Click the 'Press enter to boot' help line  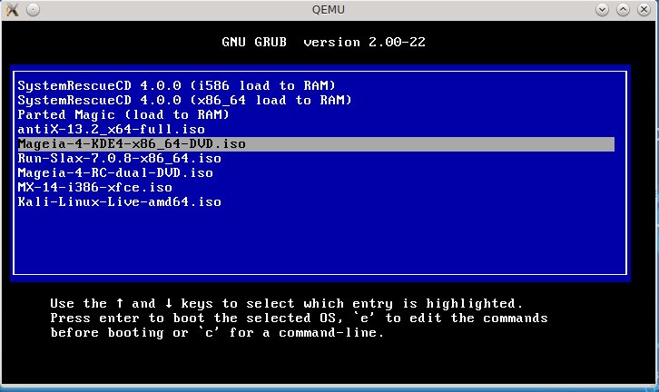coord(299,318)
